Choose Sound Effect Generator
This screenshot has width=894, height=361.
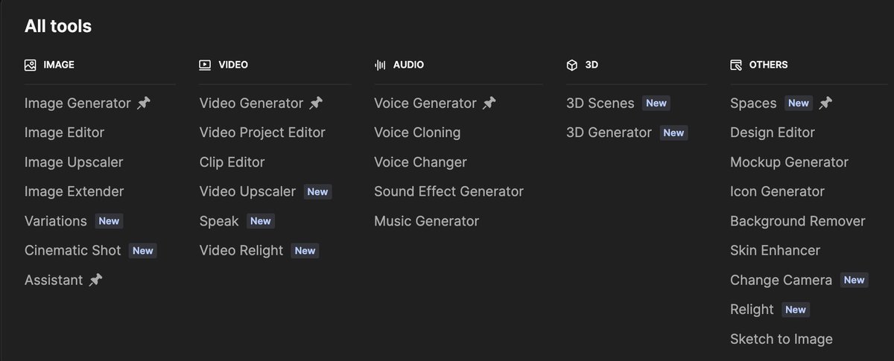pos(448,191)
